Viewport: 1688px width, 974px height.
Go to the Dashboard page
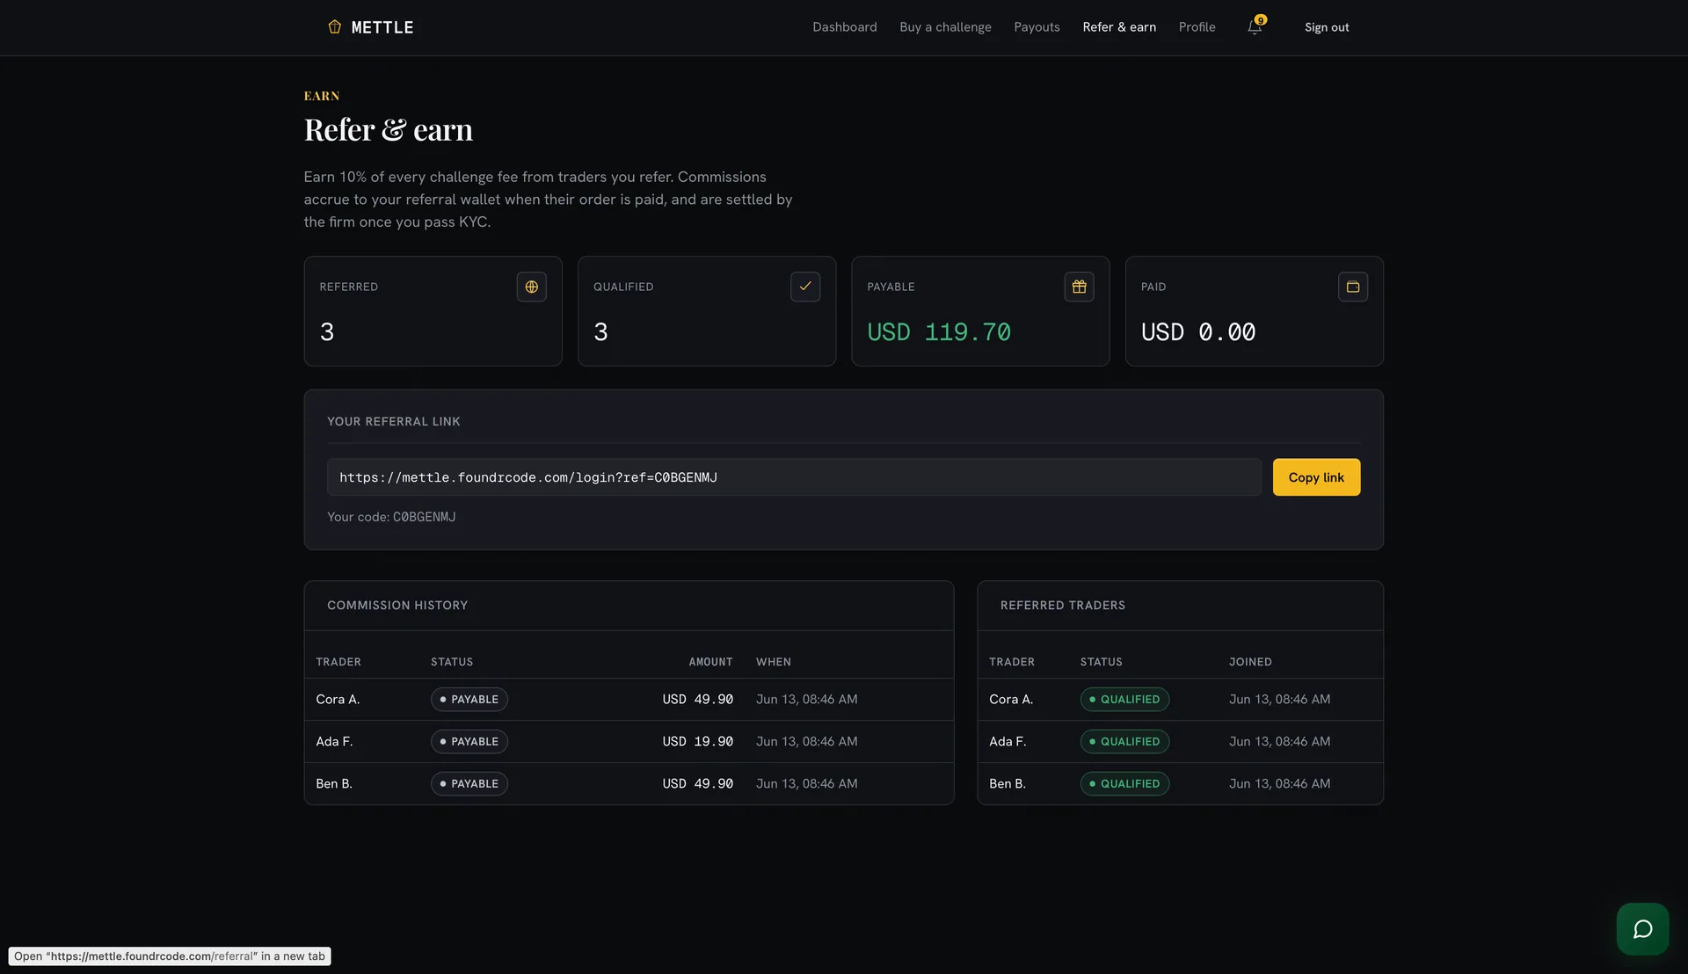point(844,27)
